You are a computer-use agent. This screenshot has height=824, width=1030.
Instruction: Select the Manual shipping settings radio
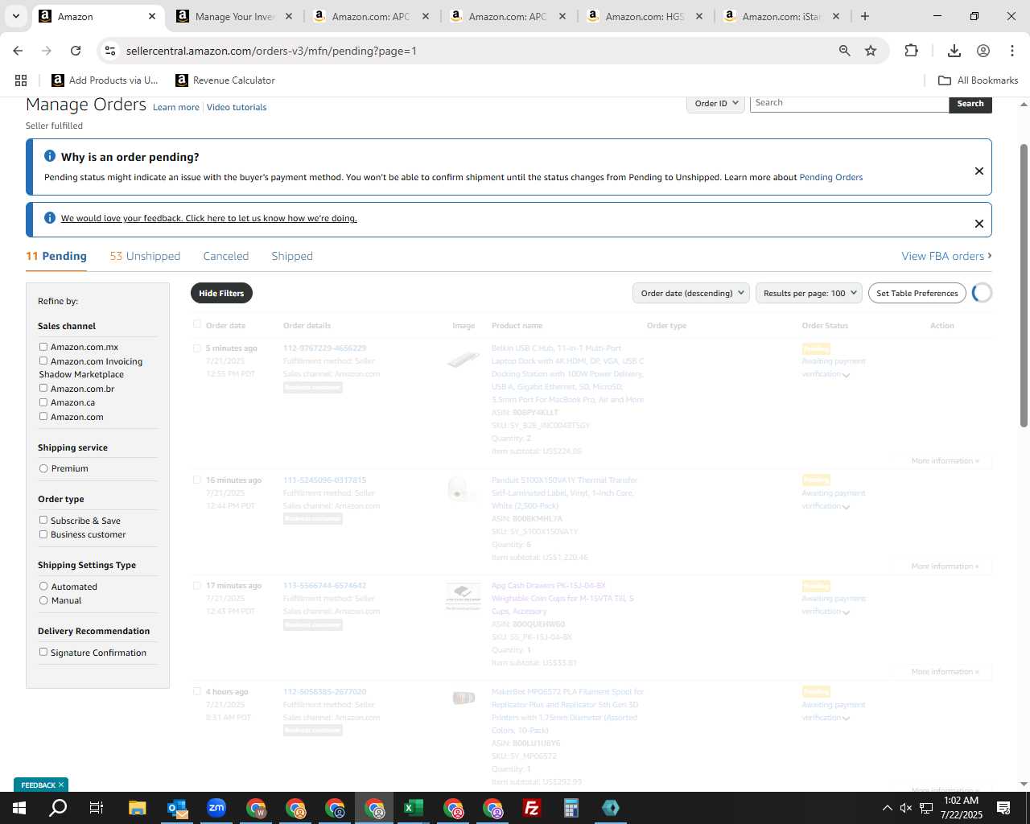pos(43,600)
